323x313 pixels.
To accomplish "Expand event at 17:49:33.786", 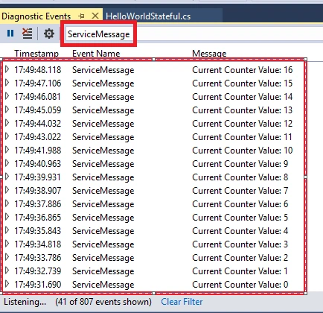I will point(7,257).
